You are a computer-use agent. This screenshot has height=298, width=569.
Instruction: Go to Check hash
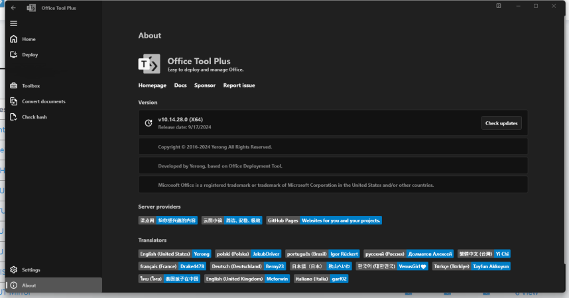[x=54, y=117]
